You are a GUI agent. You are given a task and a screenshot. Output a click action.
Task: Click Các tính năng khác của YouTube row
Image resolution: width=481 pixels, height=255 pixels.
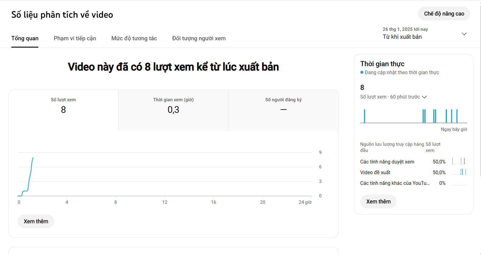tap(394, 183)
